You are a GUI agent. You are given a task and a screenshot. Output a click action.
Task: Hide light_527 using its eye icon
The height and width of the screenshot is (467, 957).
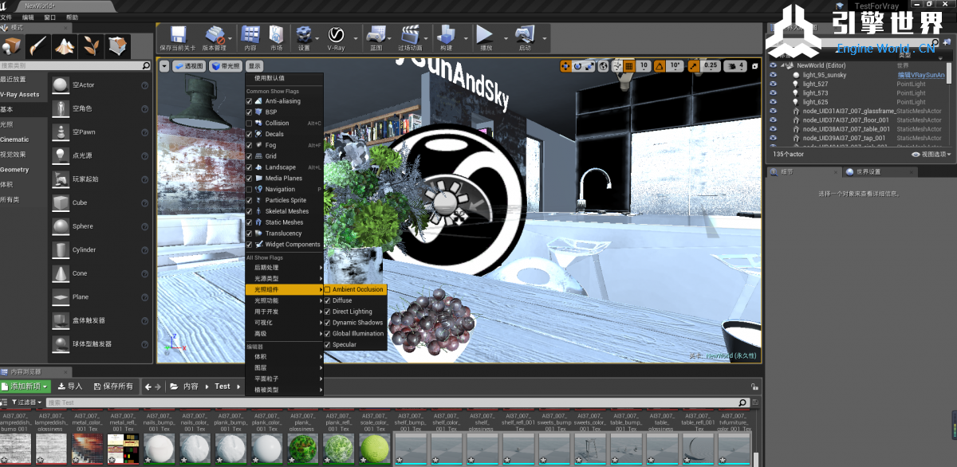[x=773, y=84]
